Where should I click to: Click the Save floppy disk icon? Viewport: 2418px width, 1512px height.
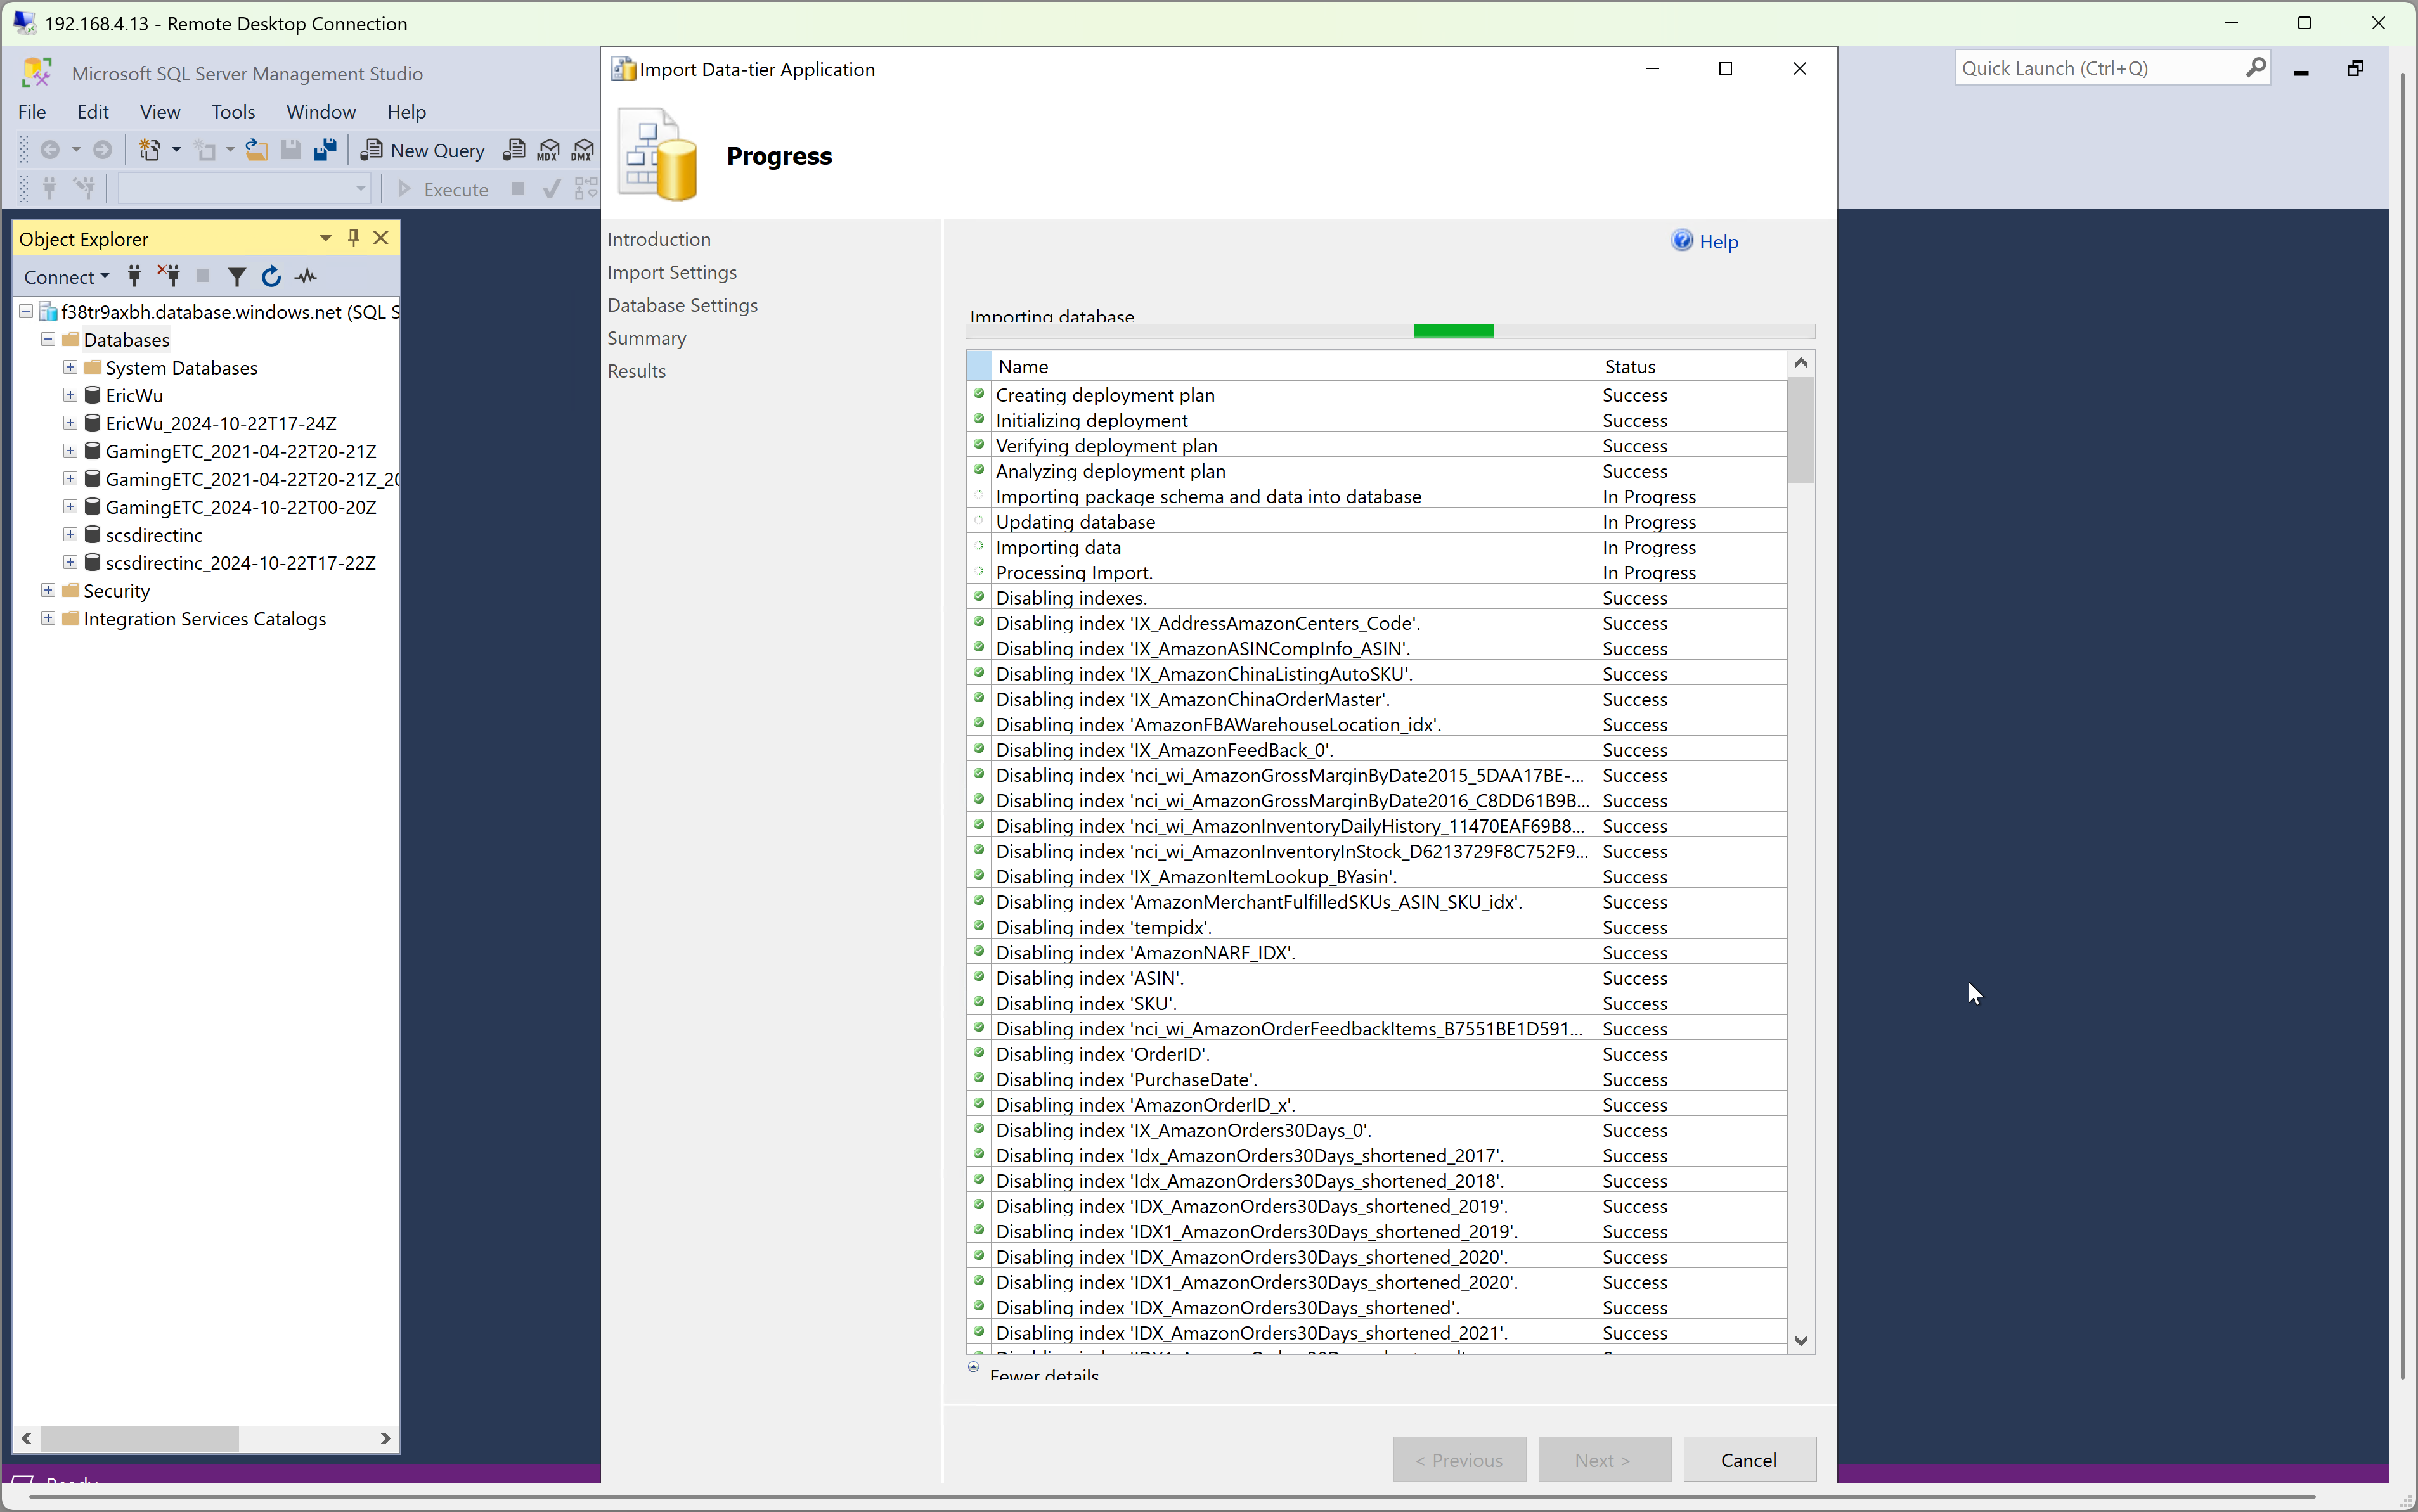pos(291,150)
